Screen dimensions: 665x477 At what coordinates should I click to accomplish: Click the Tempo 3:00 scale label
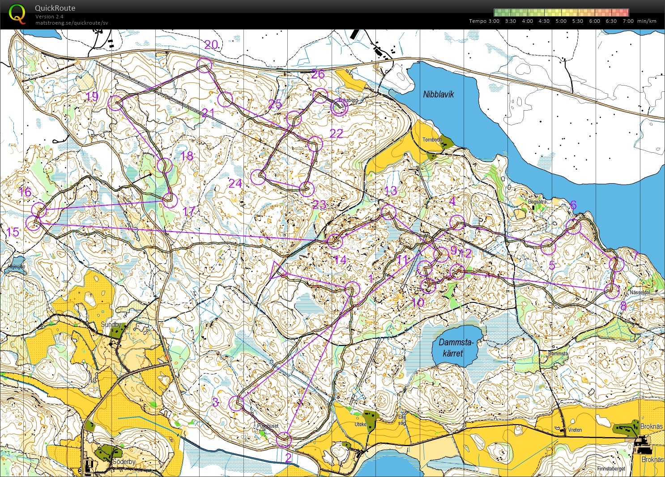pyautogui.click(x=484, y=21)
